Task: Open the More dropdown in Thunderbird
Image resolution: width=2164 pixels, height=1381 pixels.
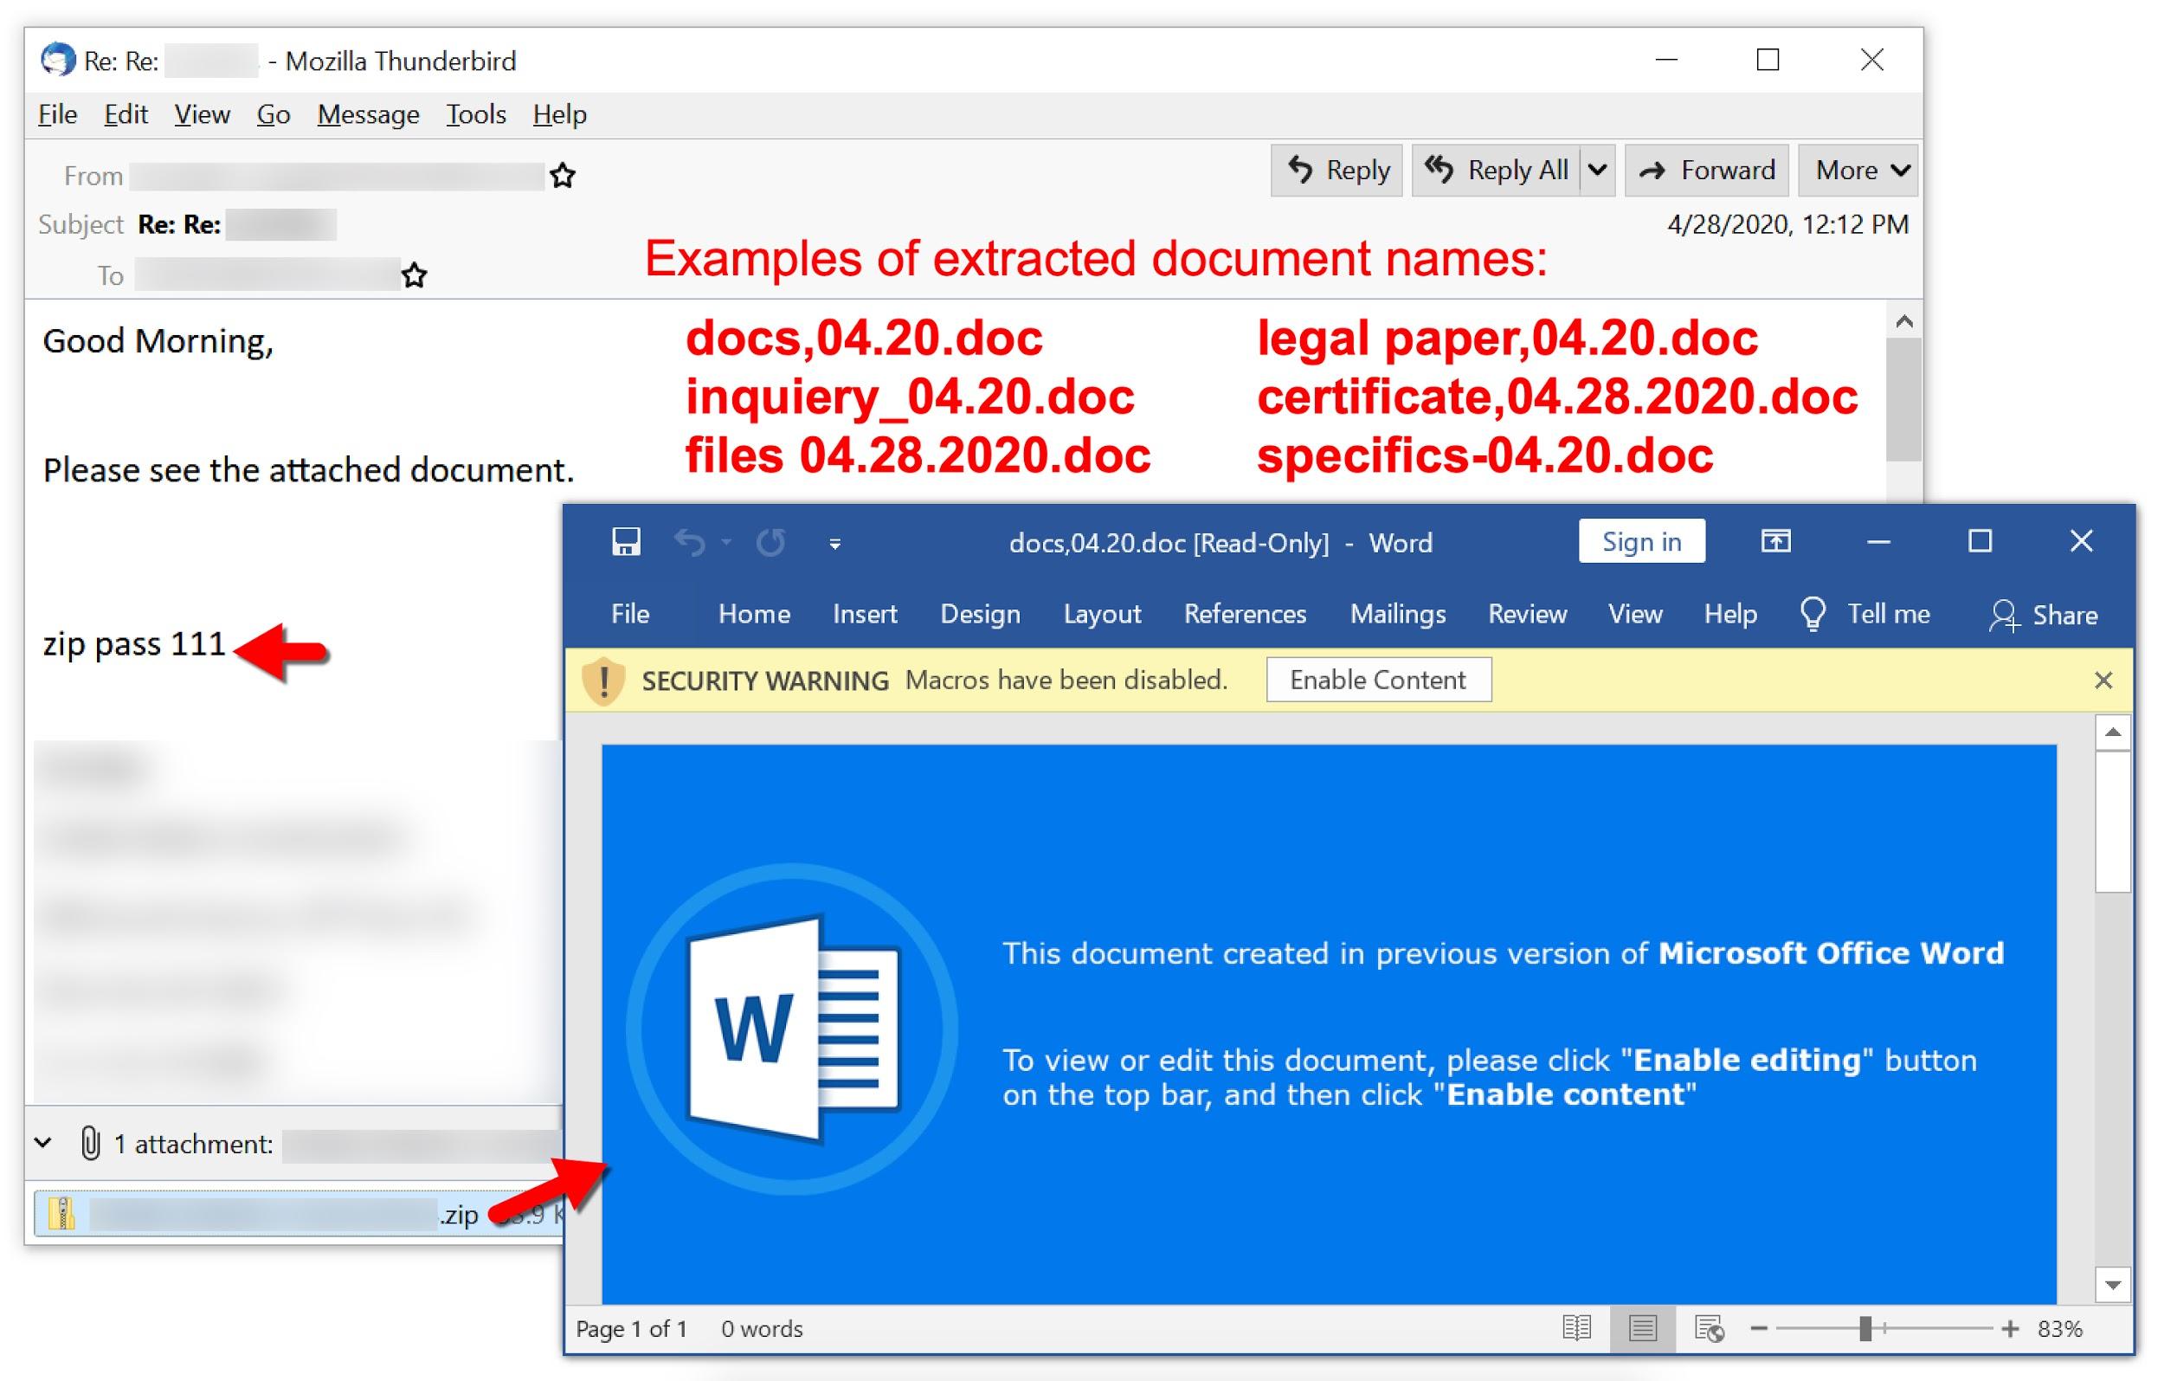Action: point(1858,170)
